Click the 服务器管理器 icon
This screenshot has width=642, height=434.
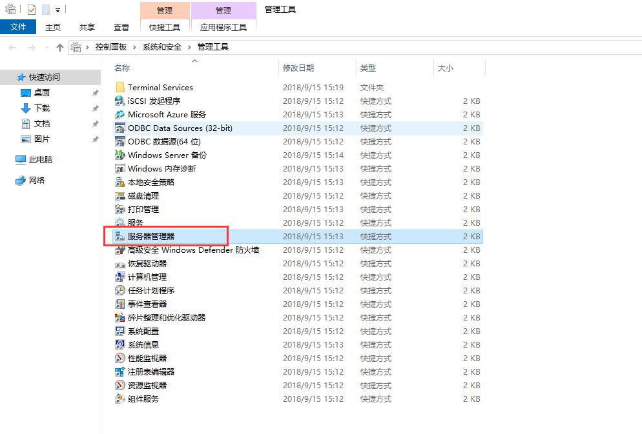tap(120, 236)
